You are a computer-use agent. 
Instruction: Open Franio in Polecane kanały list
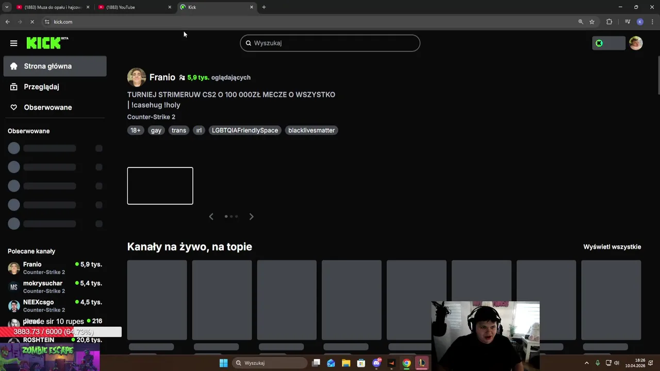[x=55, y=268]
